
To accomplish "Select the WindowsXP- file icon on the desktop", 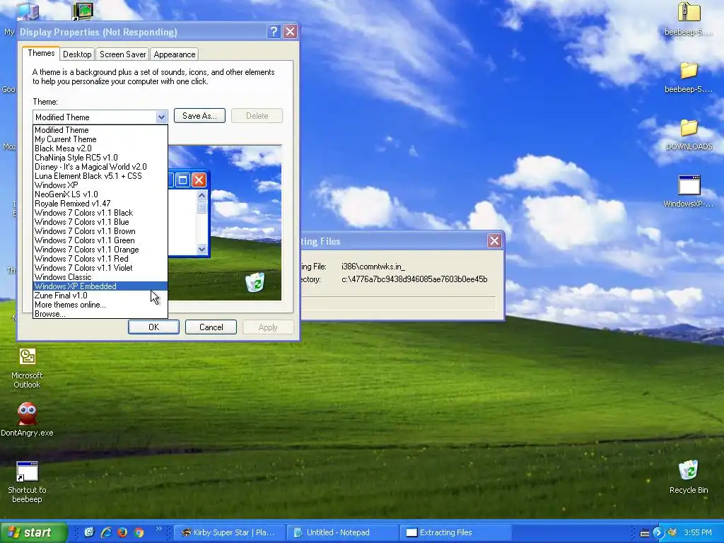I will coord(689,191).
